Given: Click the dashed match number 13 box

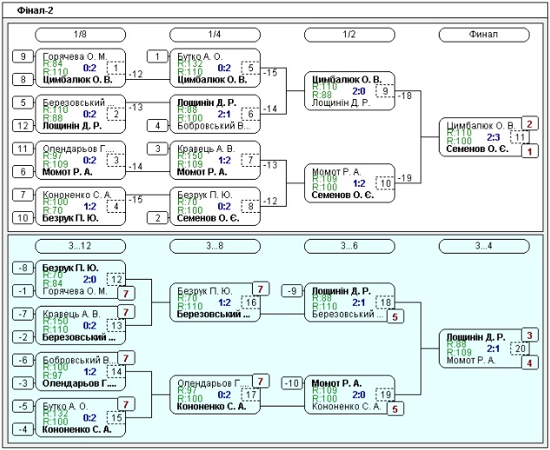Looking at the screenshot, I should click(116, 326).
